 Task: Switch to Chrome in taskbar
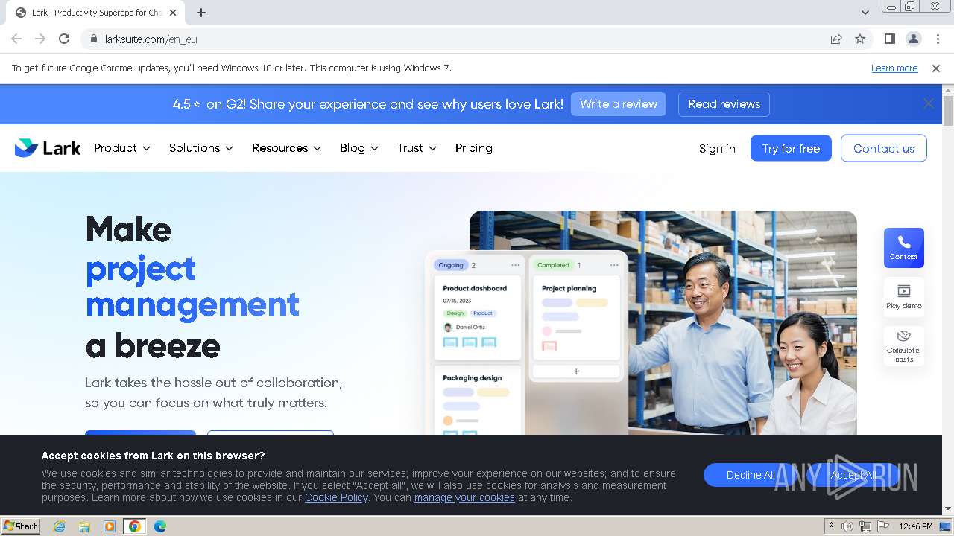(135, 526)
